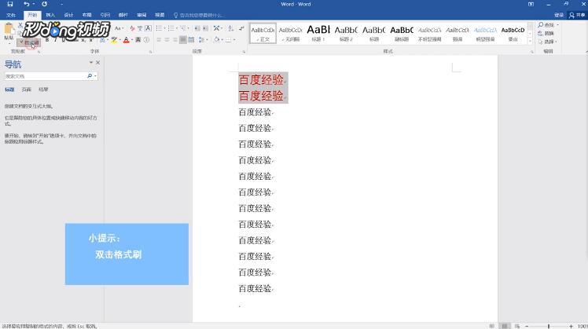Switch to the Design (设计) tab
588x329 pixels.
tap(68, 15)
